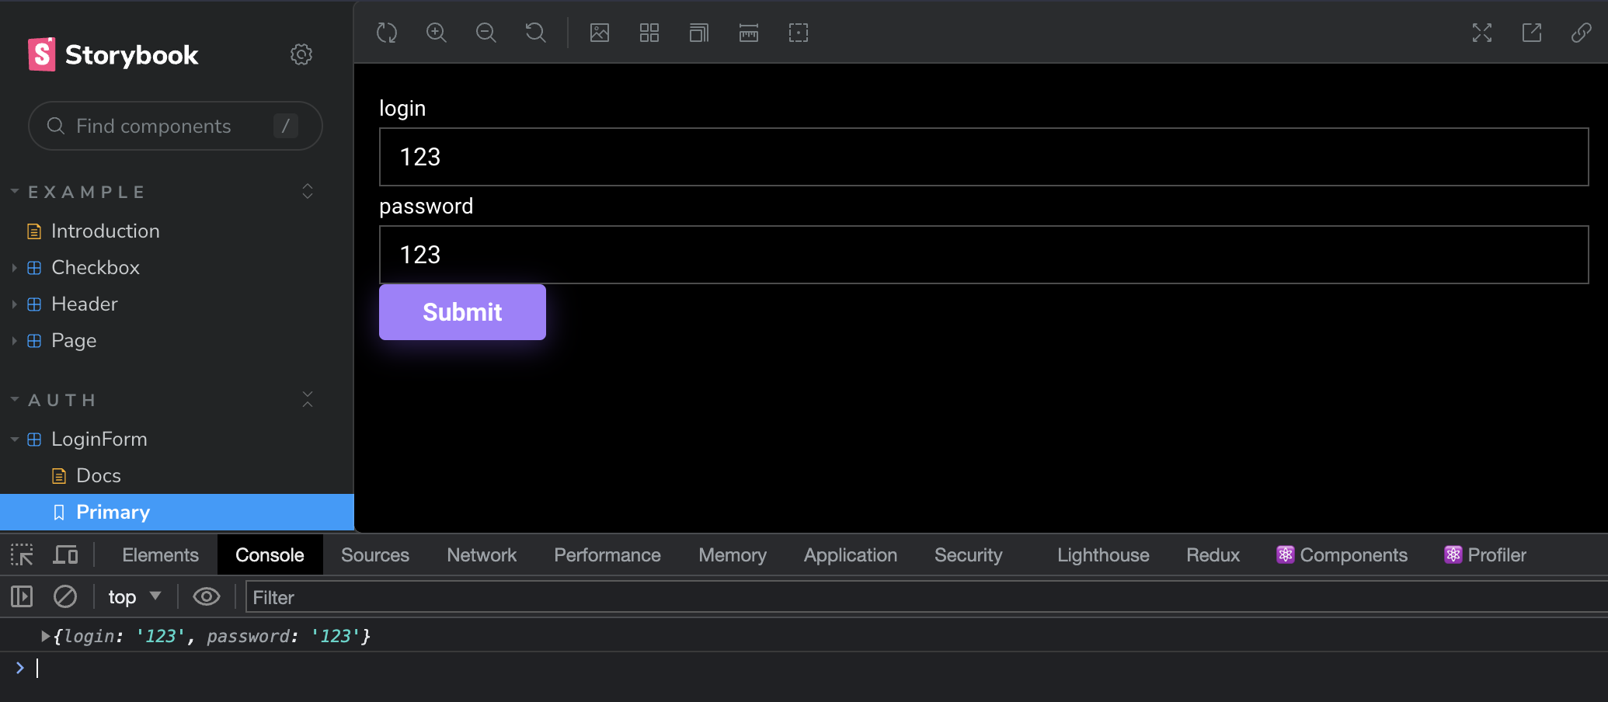The image size is (1608, 702).
Task: Zoom out on the story canvas
Action: [486, 33]
